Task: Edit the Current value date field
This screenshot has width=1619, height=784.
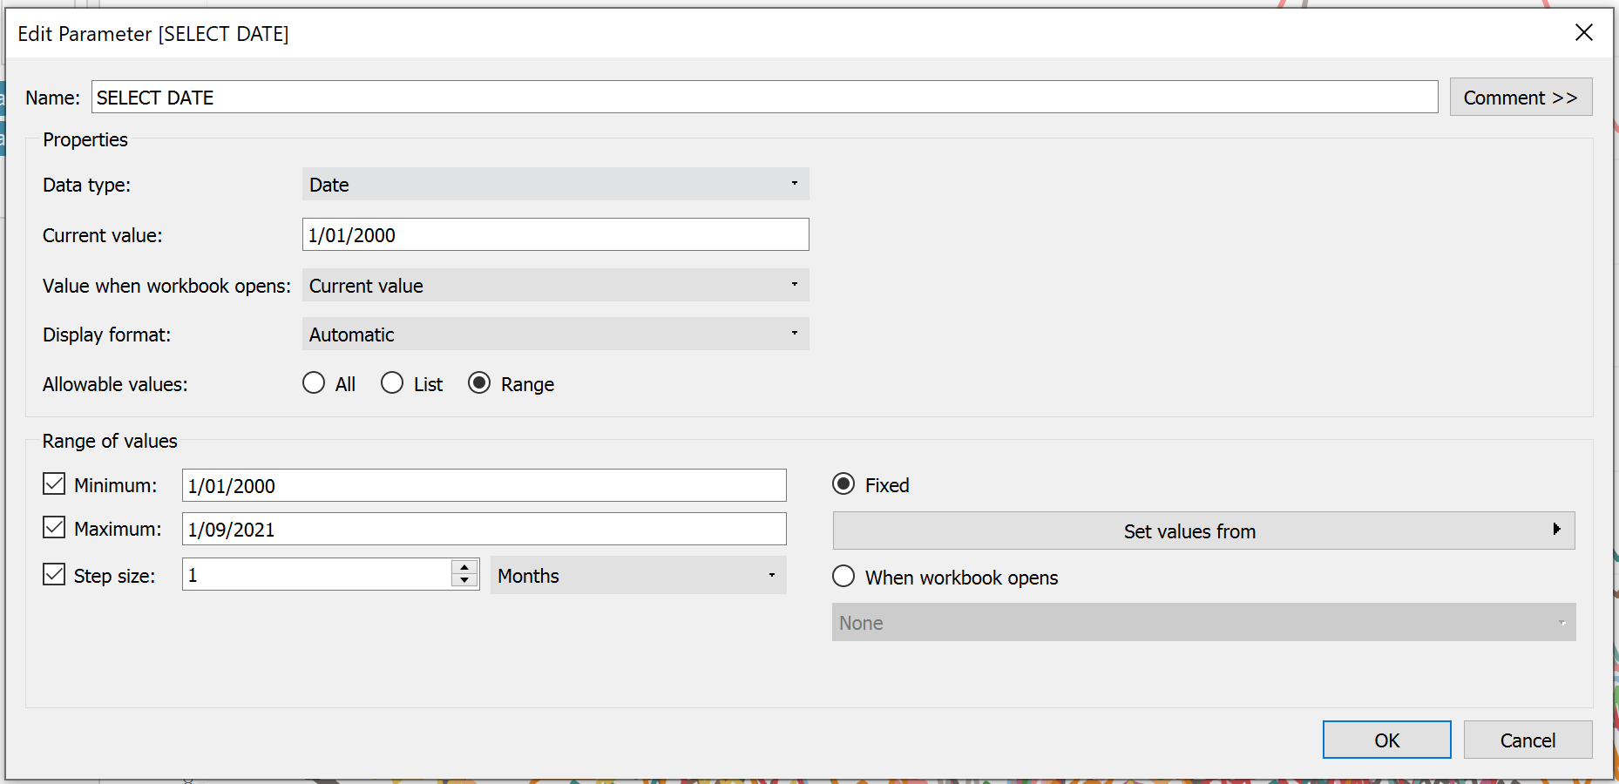Action: (x=555, y=234)
